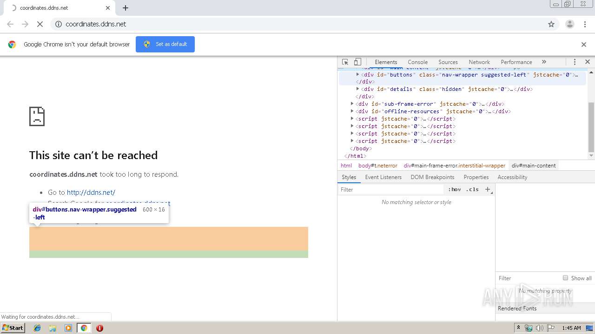
Task: Go back to the previous page
Action: pyautogui.click(x=10, y=24)
